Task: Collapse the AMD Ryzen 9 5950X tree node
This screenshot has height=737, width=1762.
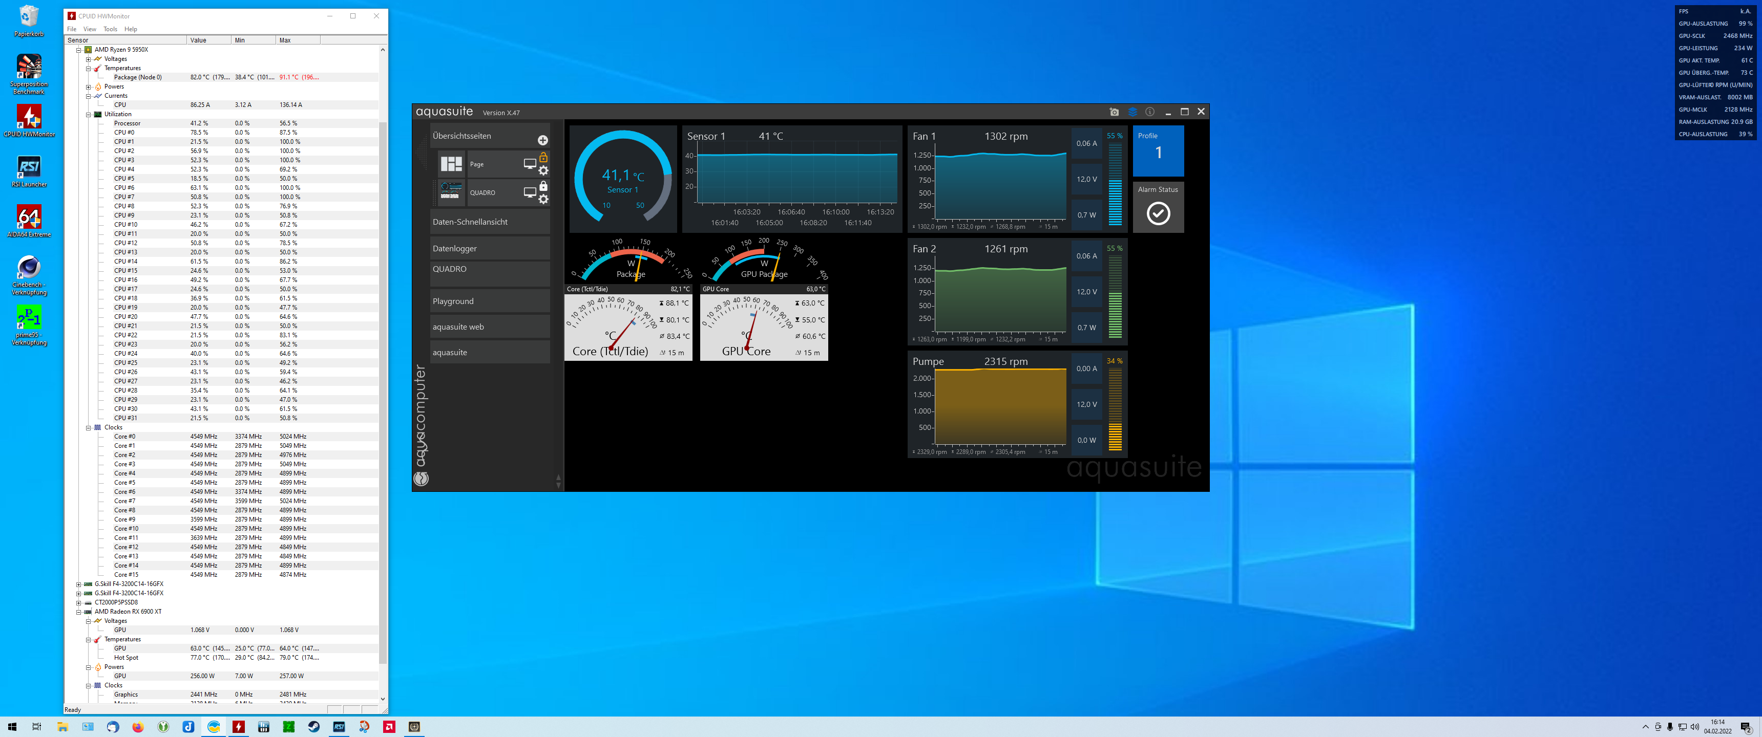Action: 79,50
